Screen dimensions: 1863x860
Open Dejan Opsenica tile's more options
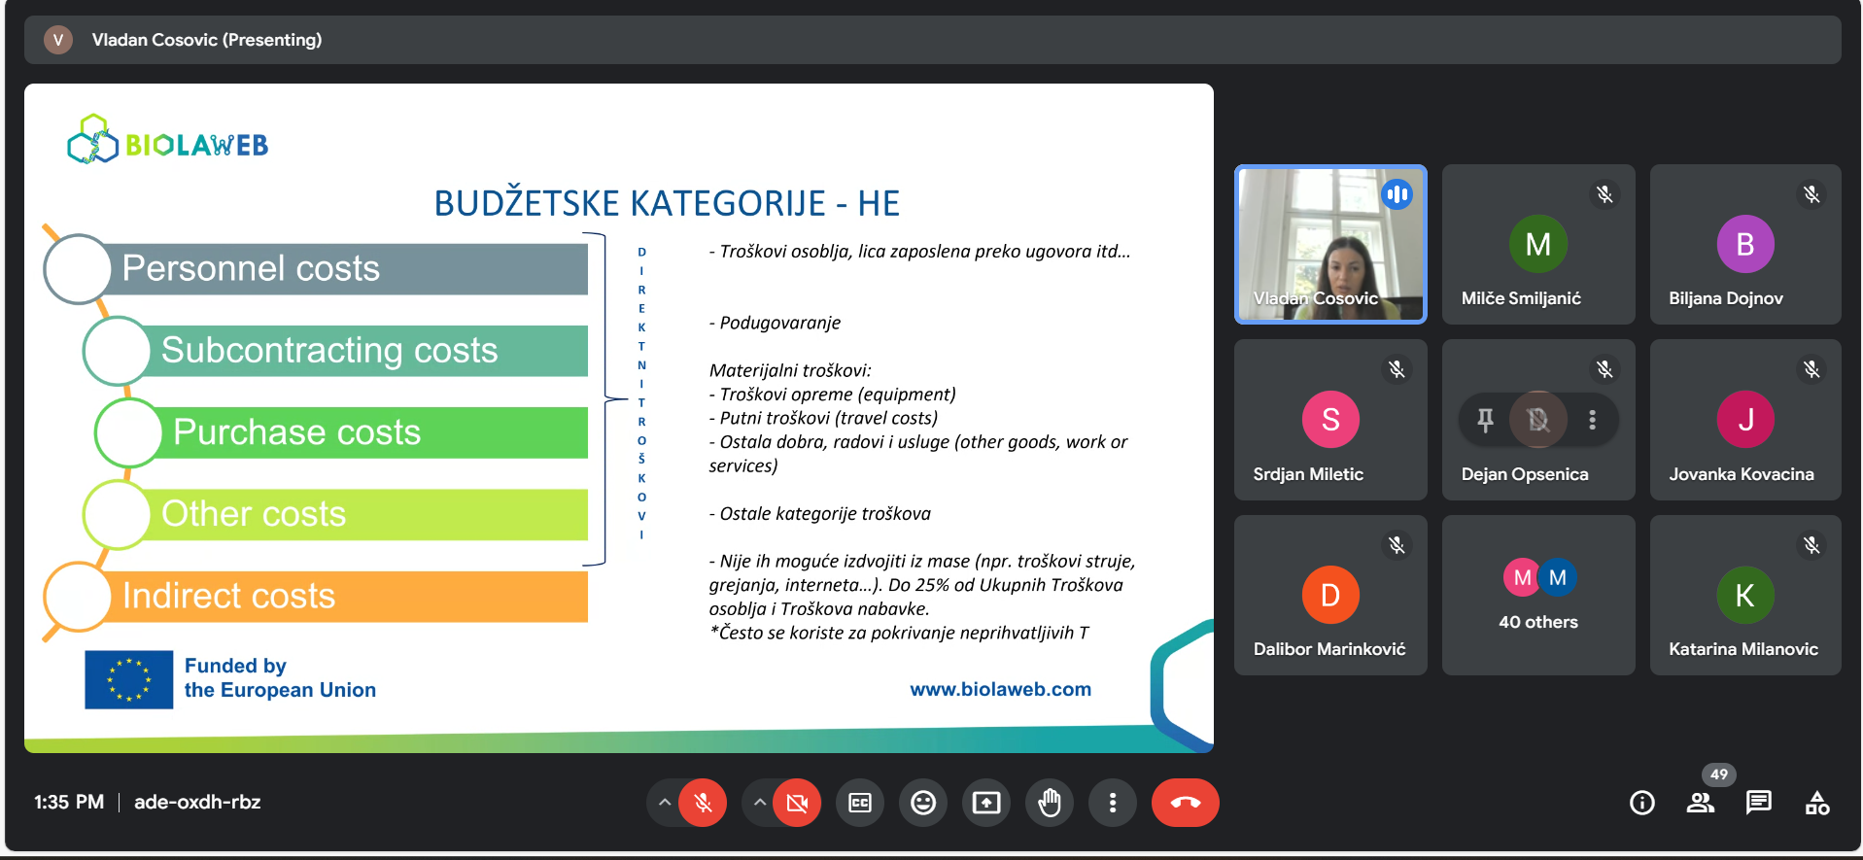point(1592,420)
